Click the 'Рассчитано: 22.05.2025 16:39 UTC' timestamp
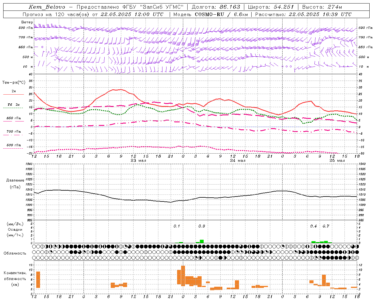Viewport: 374px width, 299px height. click(303, 14)
